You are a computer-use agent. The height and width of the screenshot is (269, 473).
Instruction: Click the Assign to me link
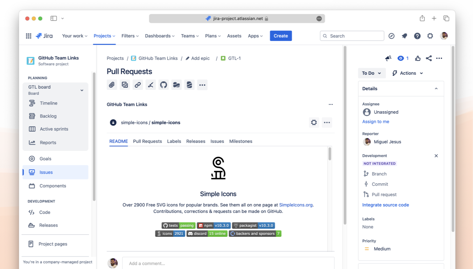tap(376, 122)
